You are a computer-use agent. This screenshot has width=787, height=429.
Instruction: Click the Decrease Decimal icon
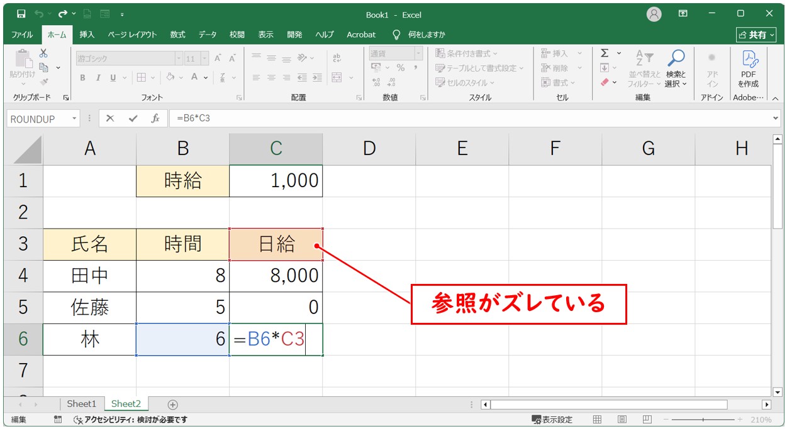391,82
